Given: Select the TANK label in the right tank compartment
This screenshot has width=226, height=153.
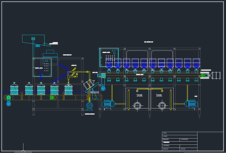Looking at the screenshot, I should pyautogui.click(x=159, y=95).
